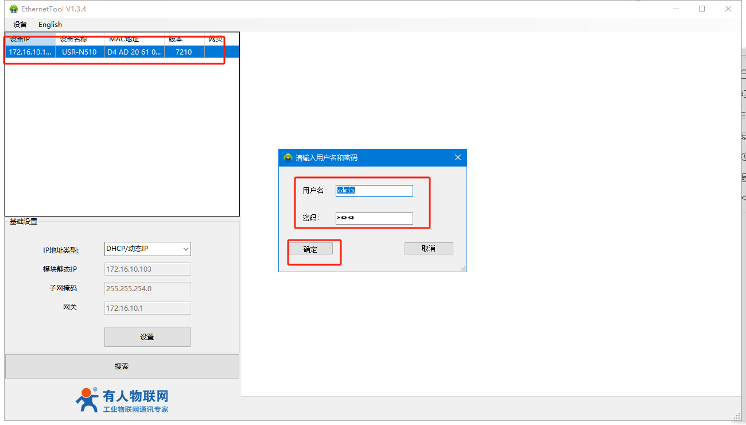746x425 pixels.
Task: Click the 模块静态IP field showing 172.16.10.103
Action: 147,269
